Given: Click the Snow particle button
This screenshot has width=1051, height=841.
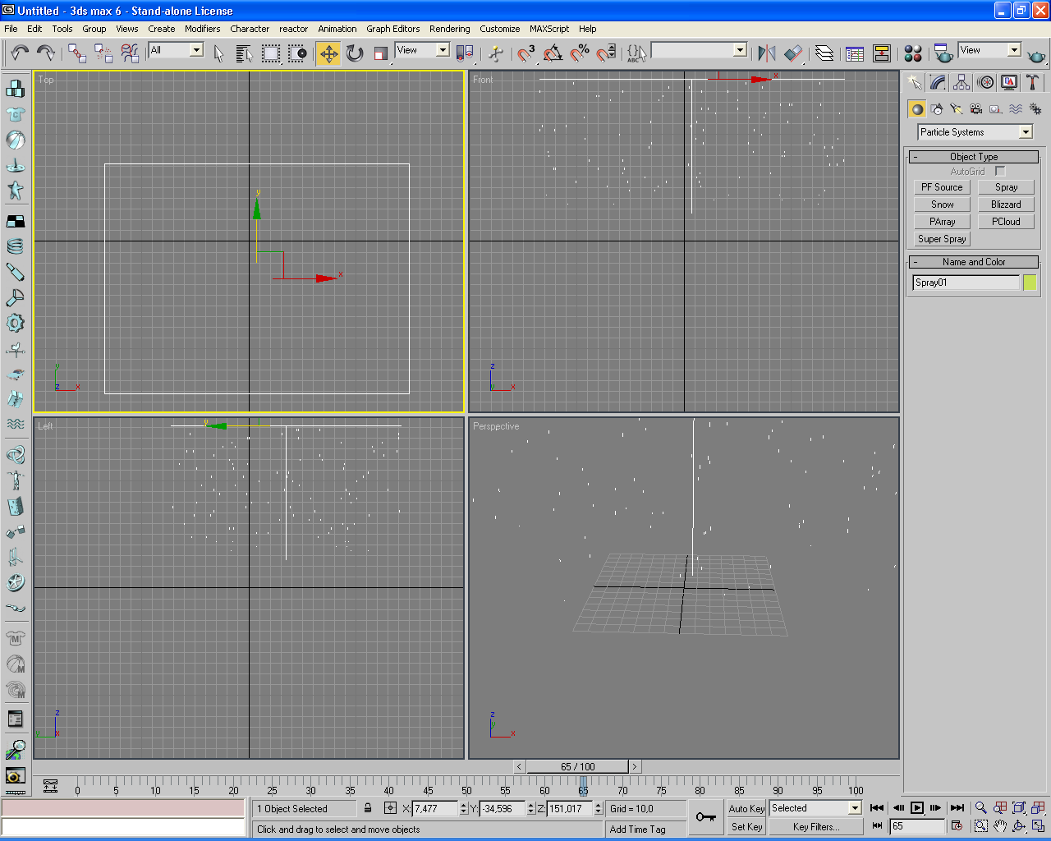Looking at the screenshot, I should (942, 205).
